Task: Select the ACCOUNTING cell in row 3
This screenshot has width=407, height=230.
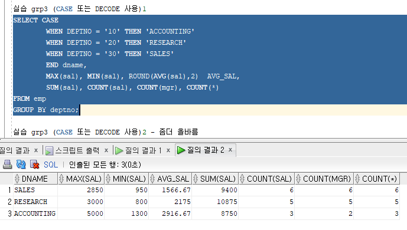Action: [35, 213]
